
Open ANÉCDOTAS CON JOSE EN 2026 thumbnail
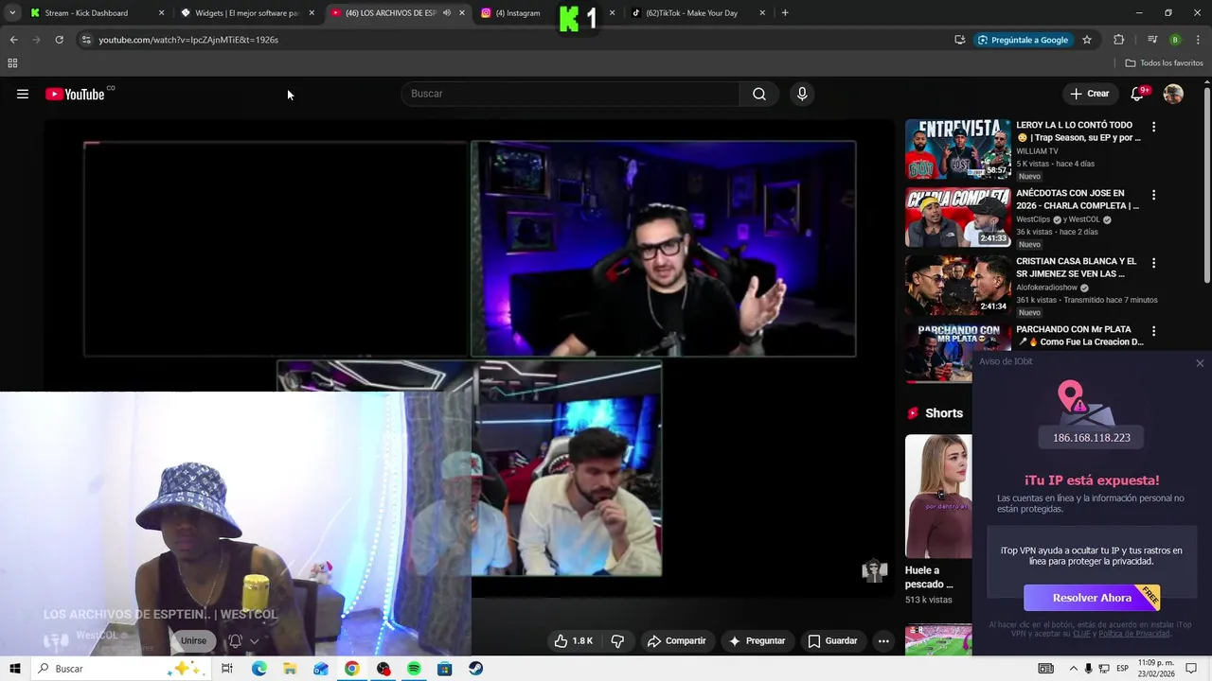pos(957,218)
